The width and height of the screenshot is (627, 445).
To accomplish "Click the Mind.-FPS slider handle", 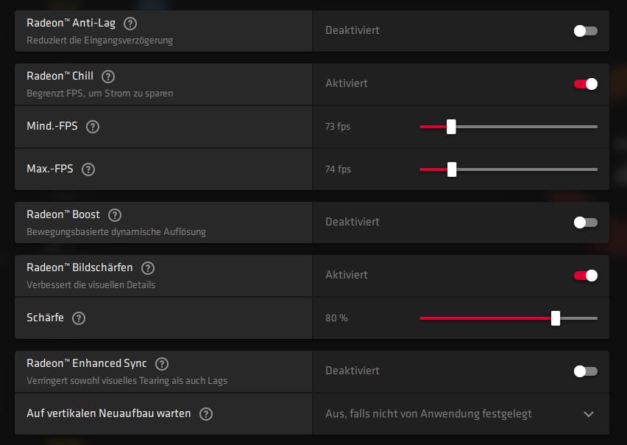I will coord(451,127).
